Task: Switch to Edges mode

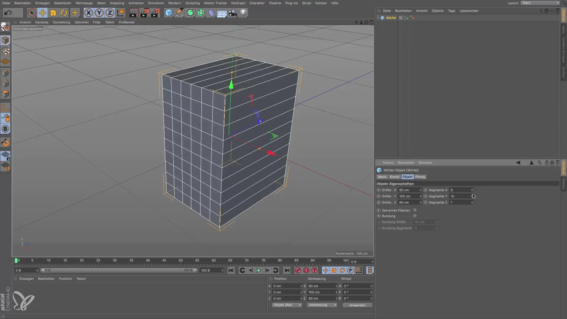Action: (5, 84)
